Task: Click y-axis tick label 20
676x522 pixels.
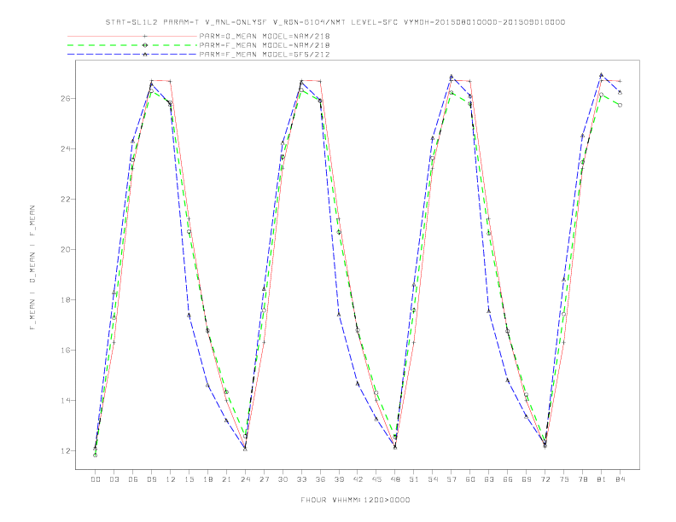Action: [x=65, y=249]
